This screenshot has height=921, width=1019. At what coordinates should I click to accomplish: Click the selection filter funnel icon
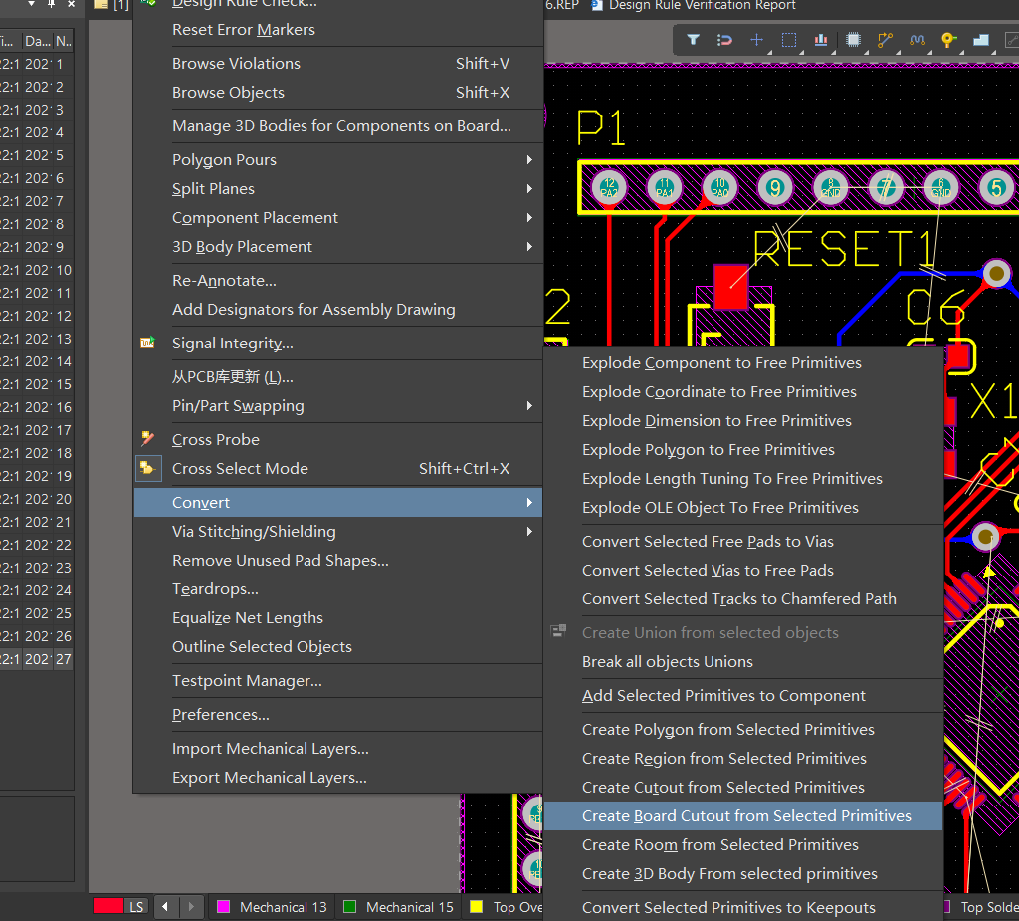694,41
